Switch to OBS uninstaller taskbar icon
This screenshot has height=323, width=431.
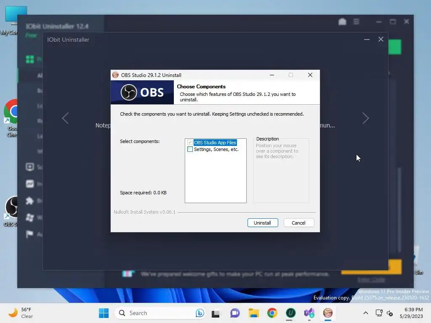coord(327,313)
